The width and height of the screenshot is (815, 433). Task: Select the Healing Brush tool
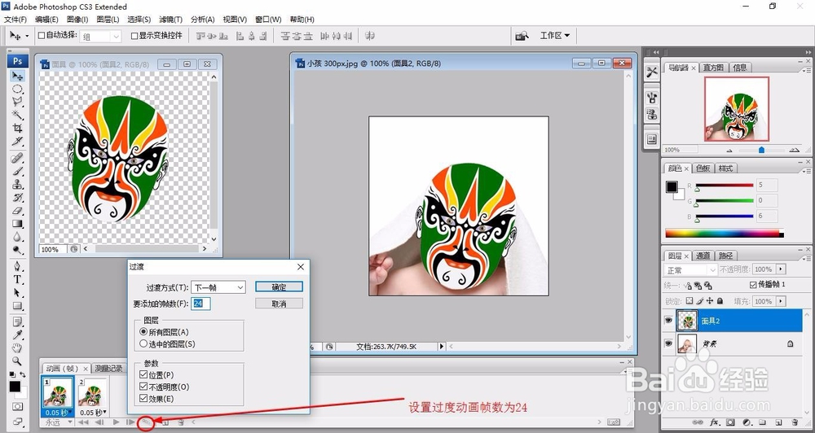[17, 157]
